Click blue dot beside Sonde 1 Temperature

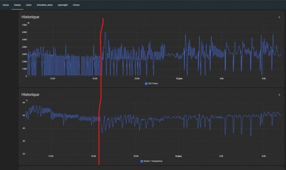(x=142, y=161)
